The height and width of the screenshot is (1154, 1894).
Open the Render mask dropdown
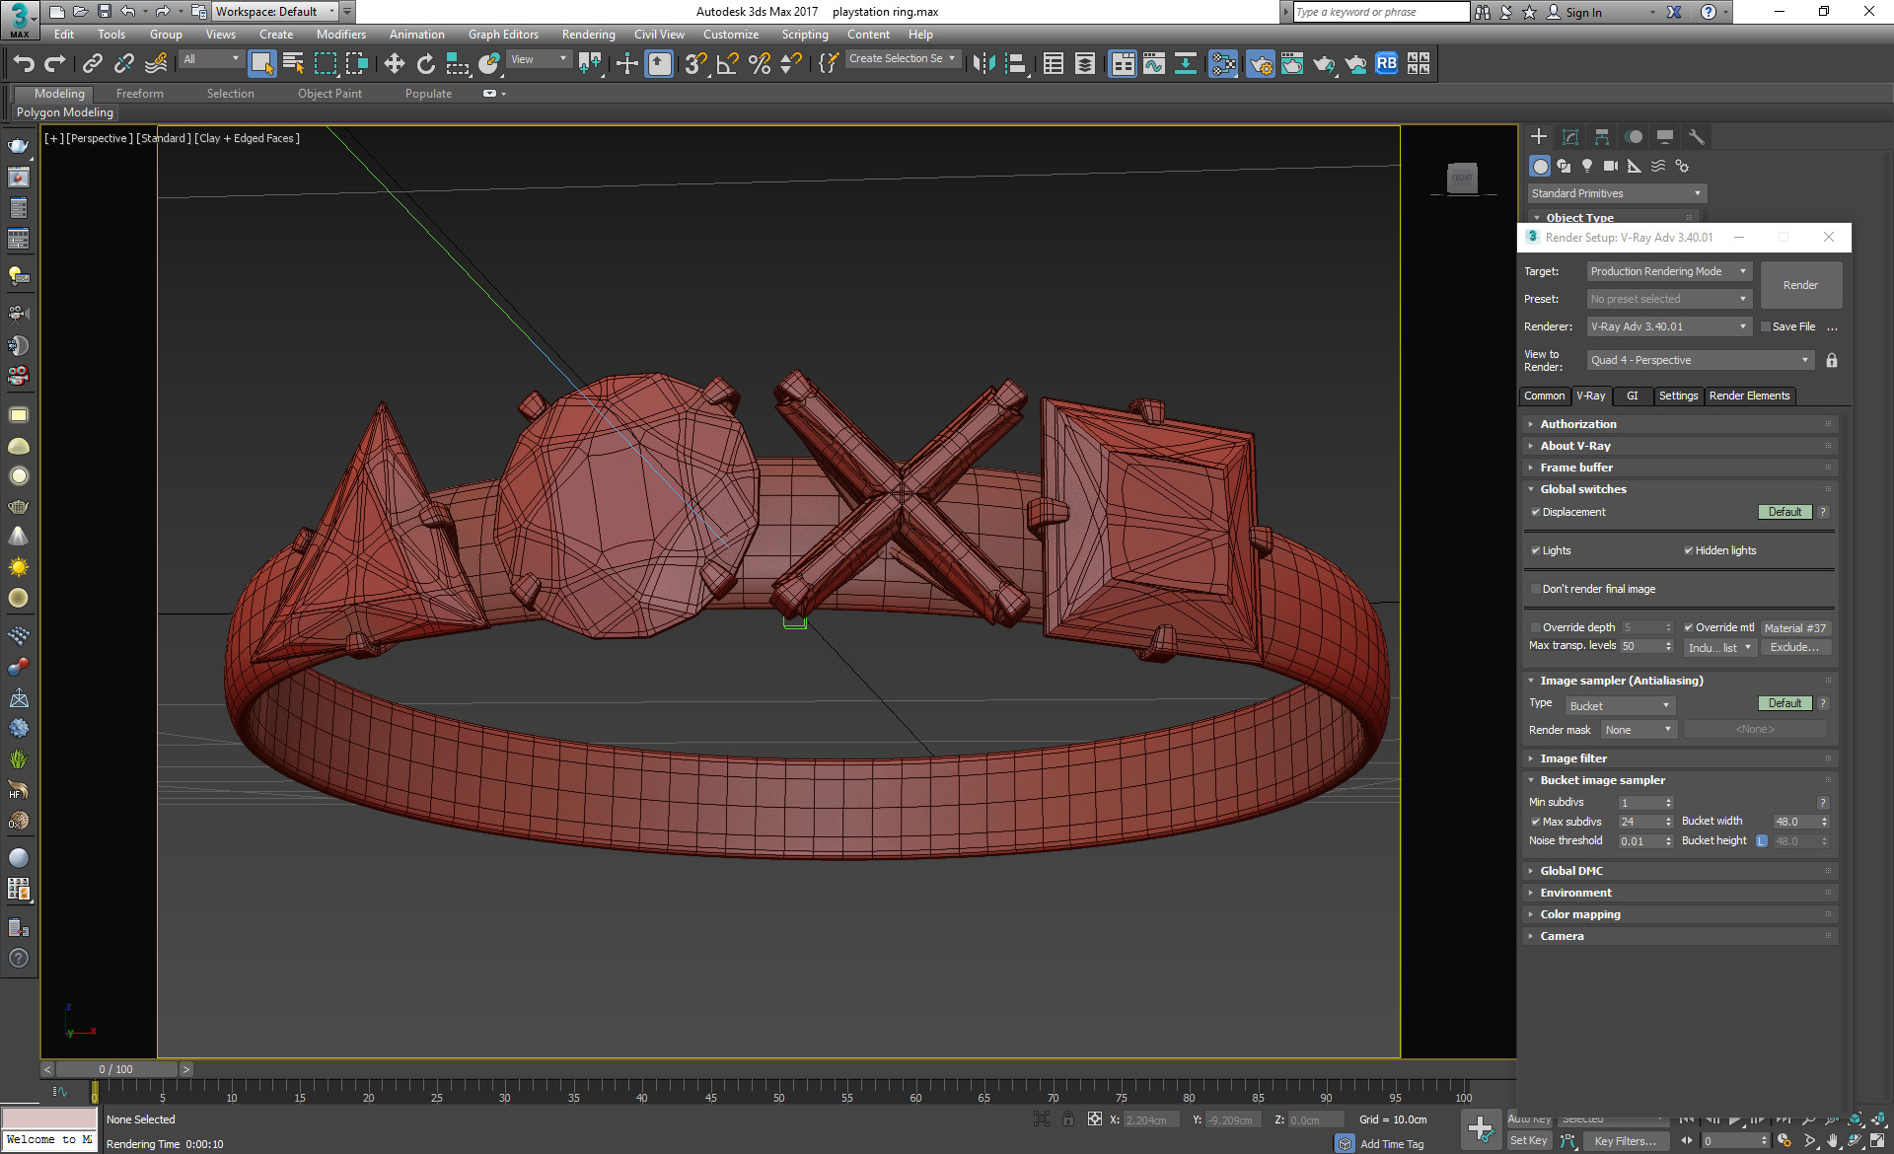pos(1638,730)
